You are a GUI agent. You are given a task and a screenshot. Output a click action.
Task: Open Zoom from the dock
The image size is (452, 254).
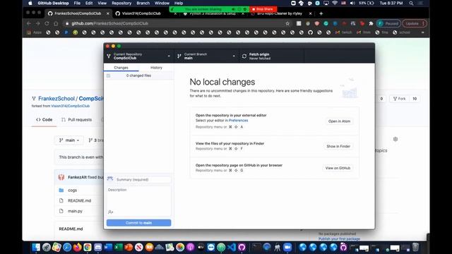click(x=287, y=247)
